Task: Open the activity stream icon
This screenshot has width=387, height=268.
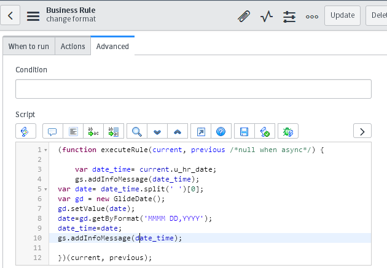Action: click(267, 17)
